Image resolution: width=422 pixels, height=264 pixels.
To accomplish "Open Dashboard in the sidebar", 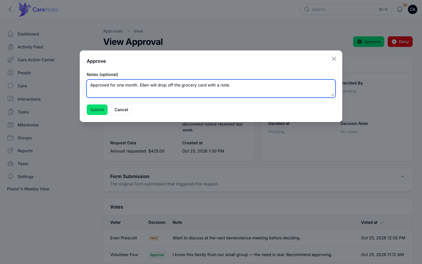I will pyautogui.click(x=28, y=34).
